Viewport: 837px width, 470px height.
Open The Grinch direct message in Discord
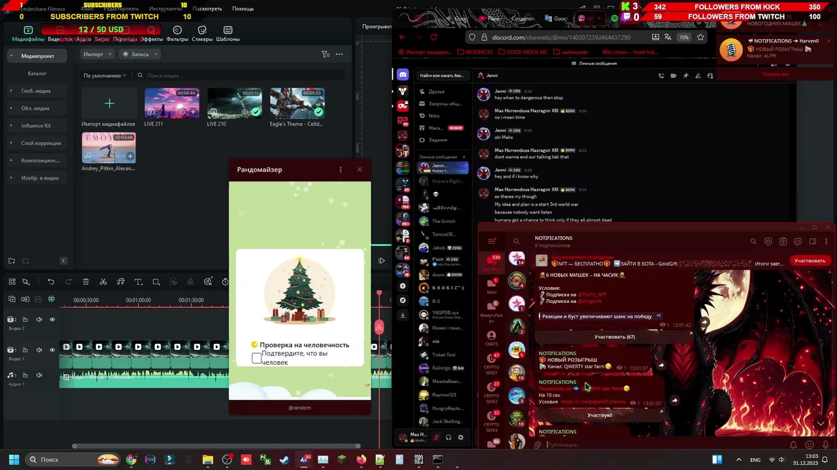(x=443, y=221)
